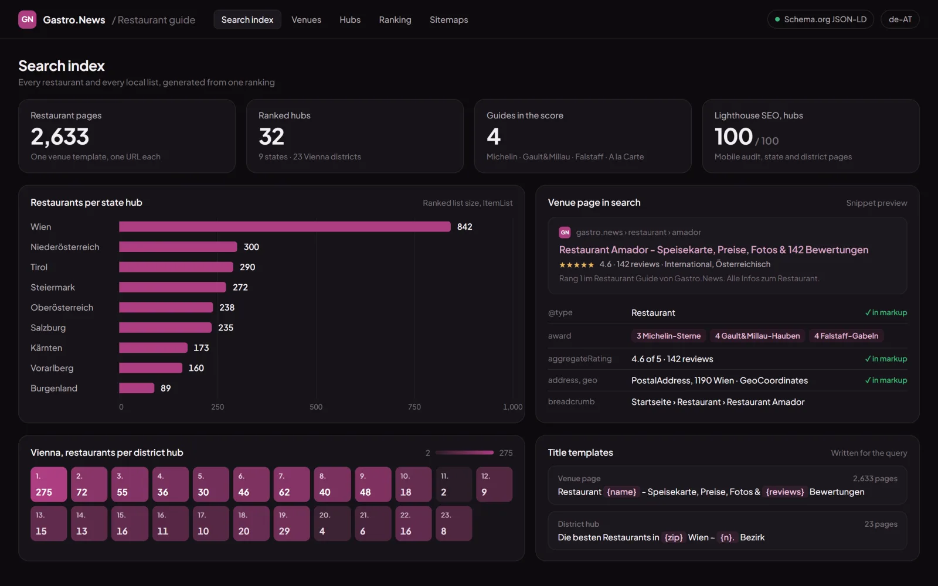
Task: Click the 'in markup' check on @type row
Action: [x=886, y=313]
